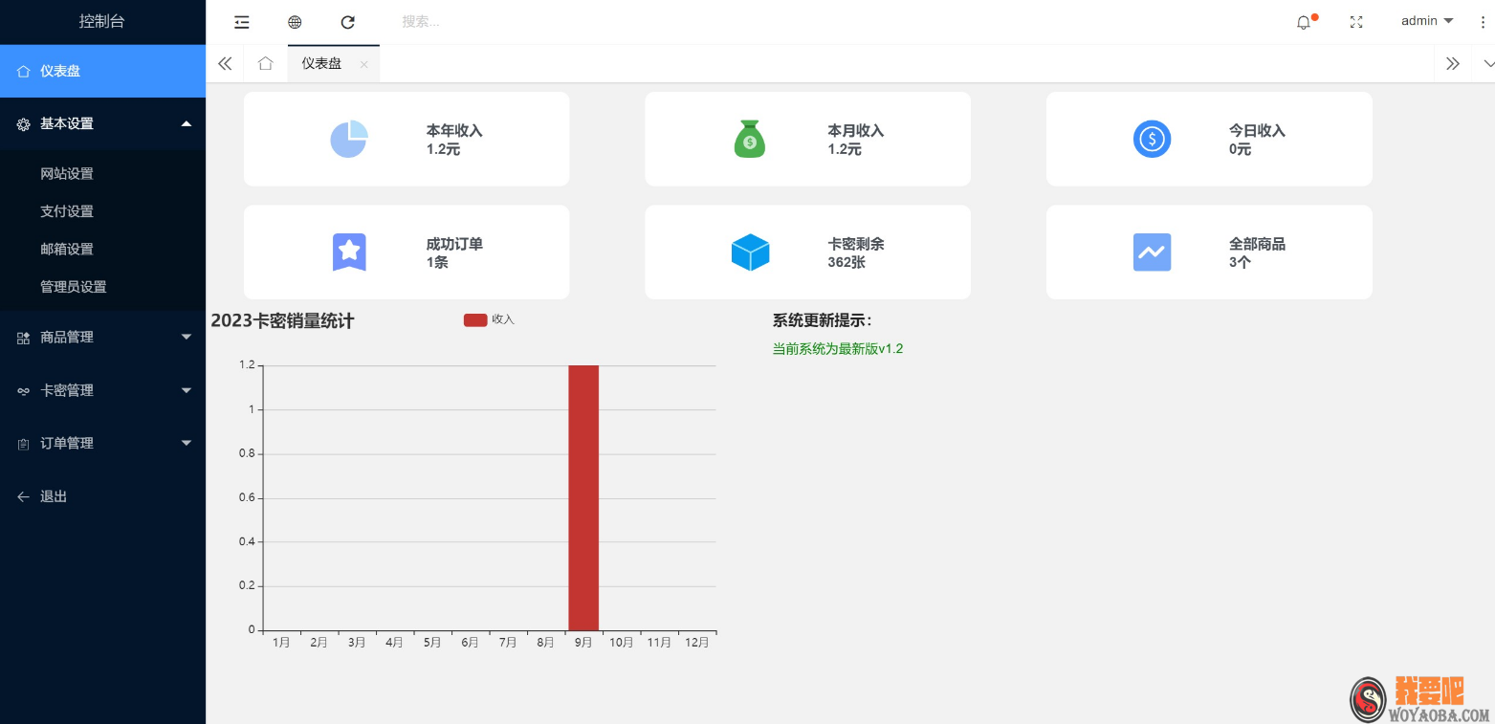This screenshot has height=724, width=1495.
Task: Switch to the 仪表盘 tab
Action: [x=320, y=63]
